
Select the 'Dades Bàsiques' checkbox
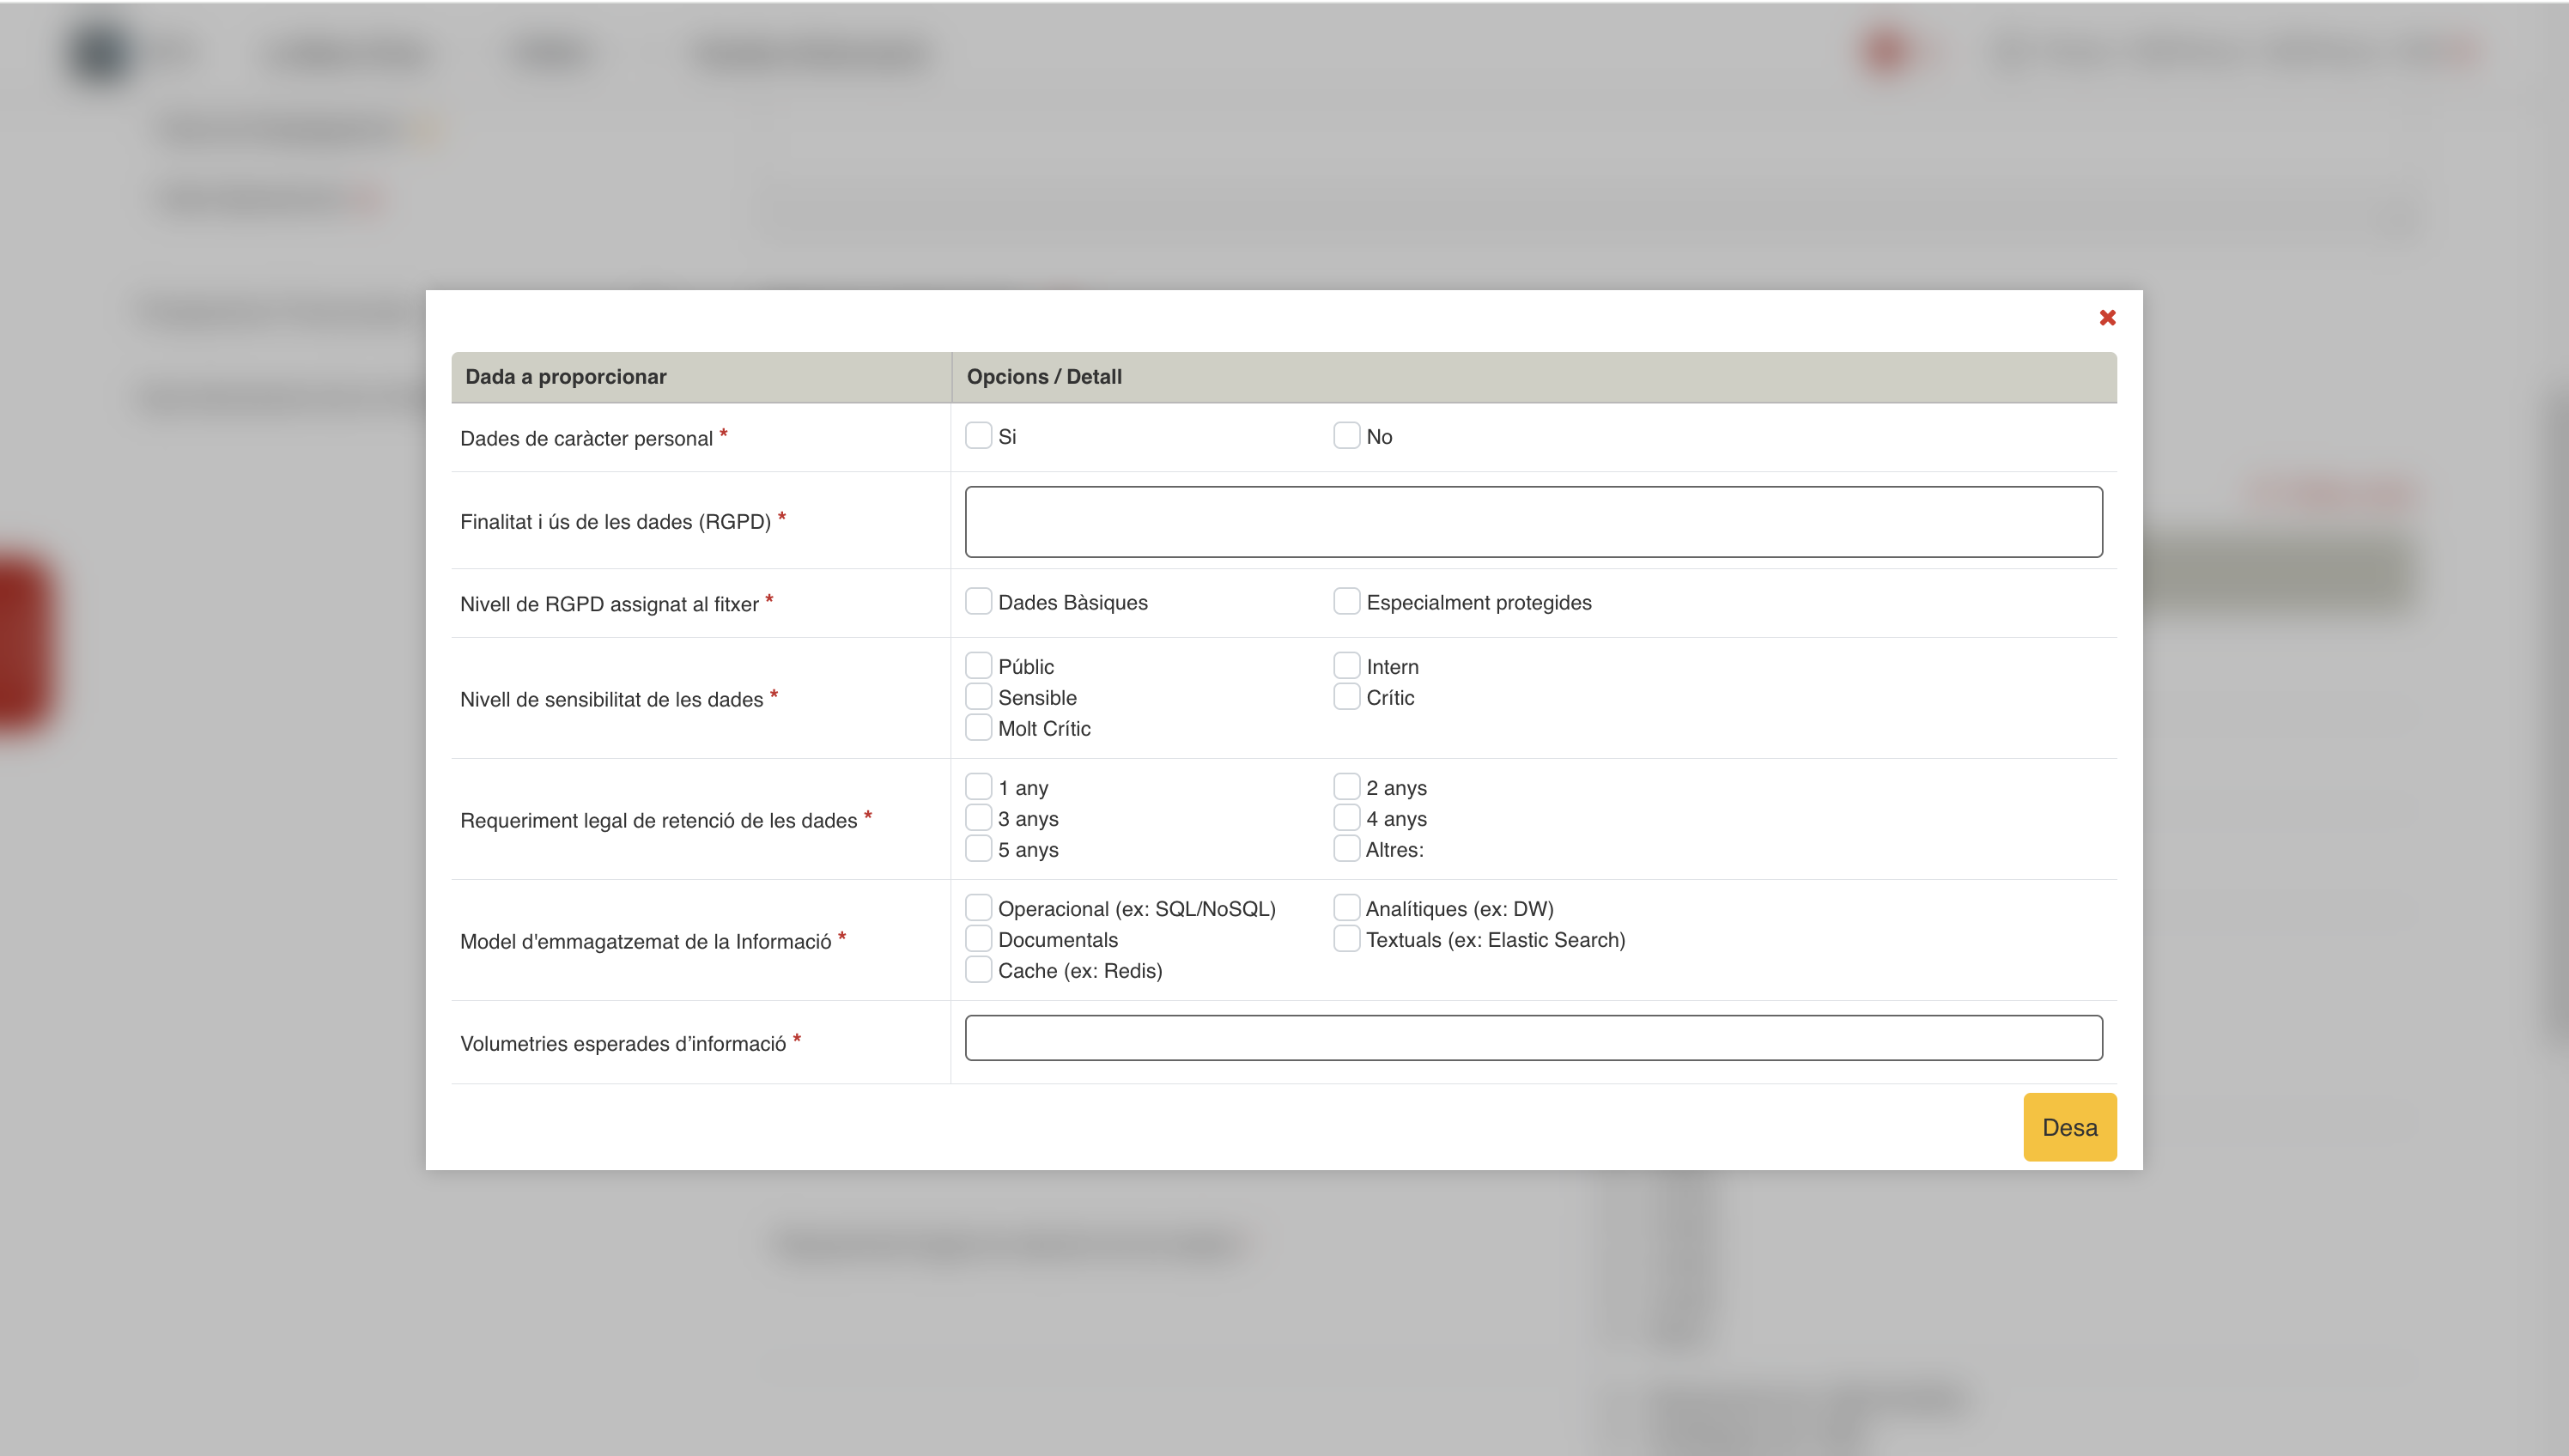pyautogui.click(x=978, y=601)
